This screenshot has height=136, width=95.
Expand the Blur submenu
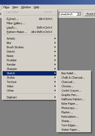30,43
